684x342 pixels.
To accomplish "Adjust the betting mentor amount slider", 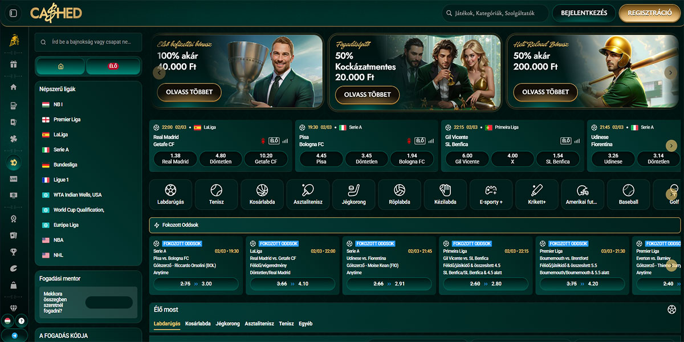I will [x=109, y=303].
